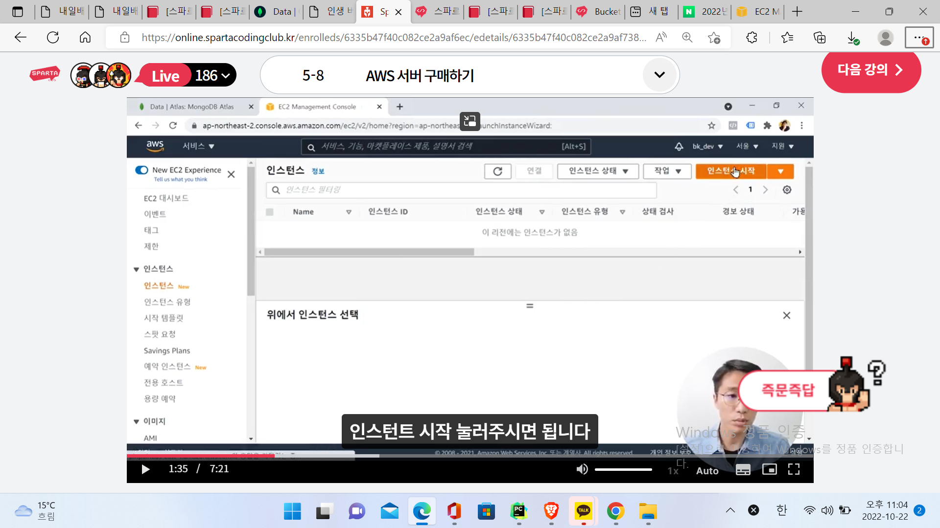Open File Explorer from taskbar
Viewport: 940px width, 528px height.
[648, 511]
